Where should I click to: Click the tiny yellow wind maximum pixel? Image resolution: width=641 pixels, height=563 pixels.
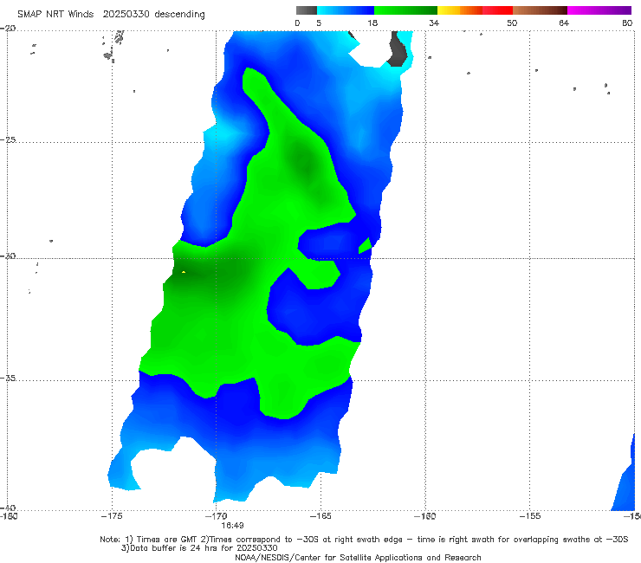point(184,272)
